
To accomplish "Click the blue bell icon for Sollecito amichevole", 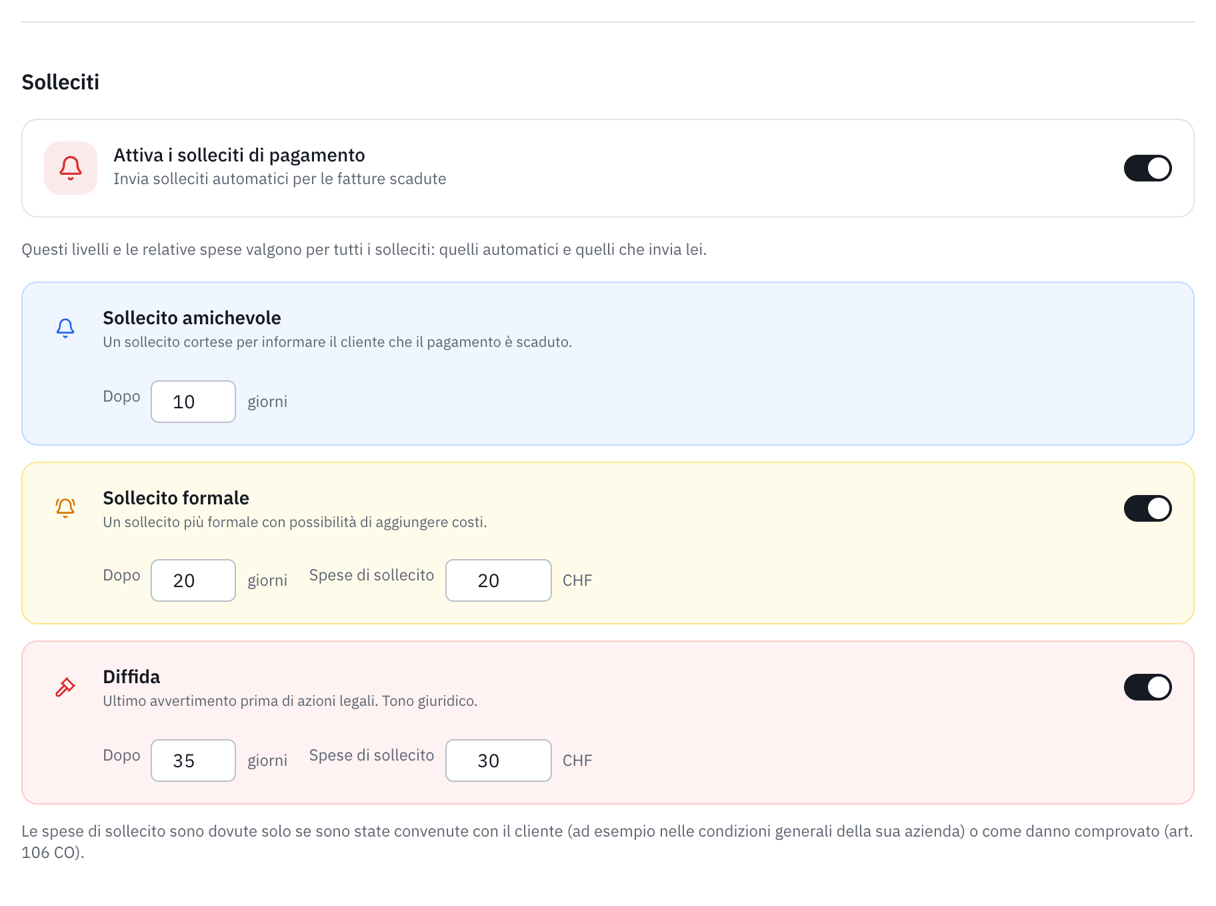I will 65,328.
